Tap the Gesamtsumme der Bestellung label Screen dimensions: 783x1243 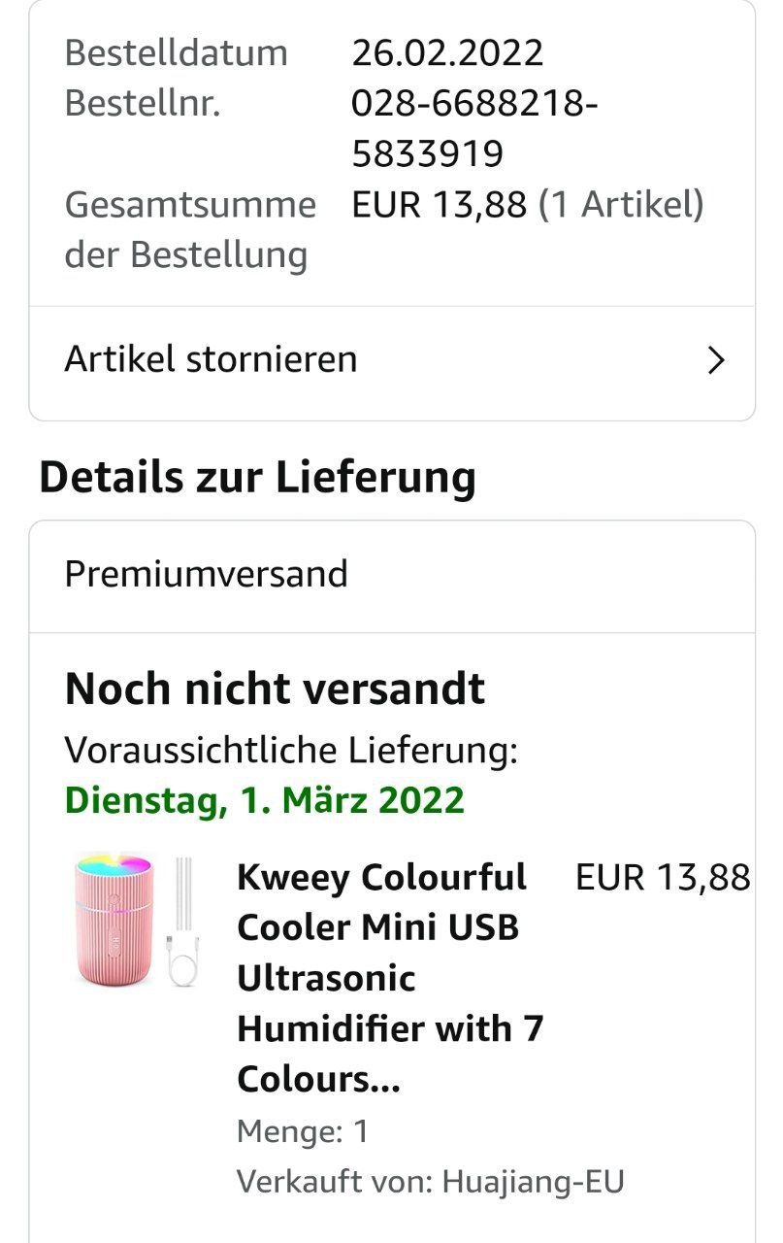189,229
